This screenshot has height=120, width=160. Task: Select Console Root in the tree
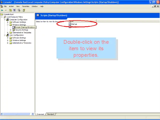[x=8, y=14]
